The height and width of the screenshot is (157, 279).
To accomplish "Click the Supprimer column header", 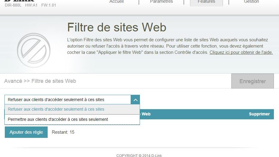I will (259, 114).
